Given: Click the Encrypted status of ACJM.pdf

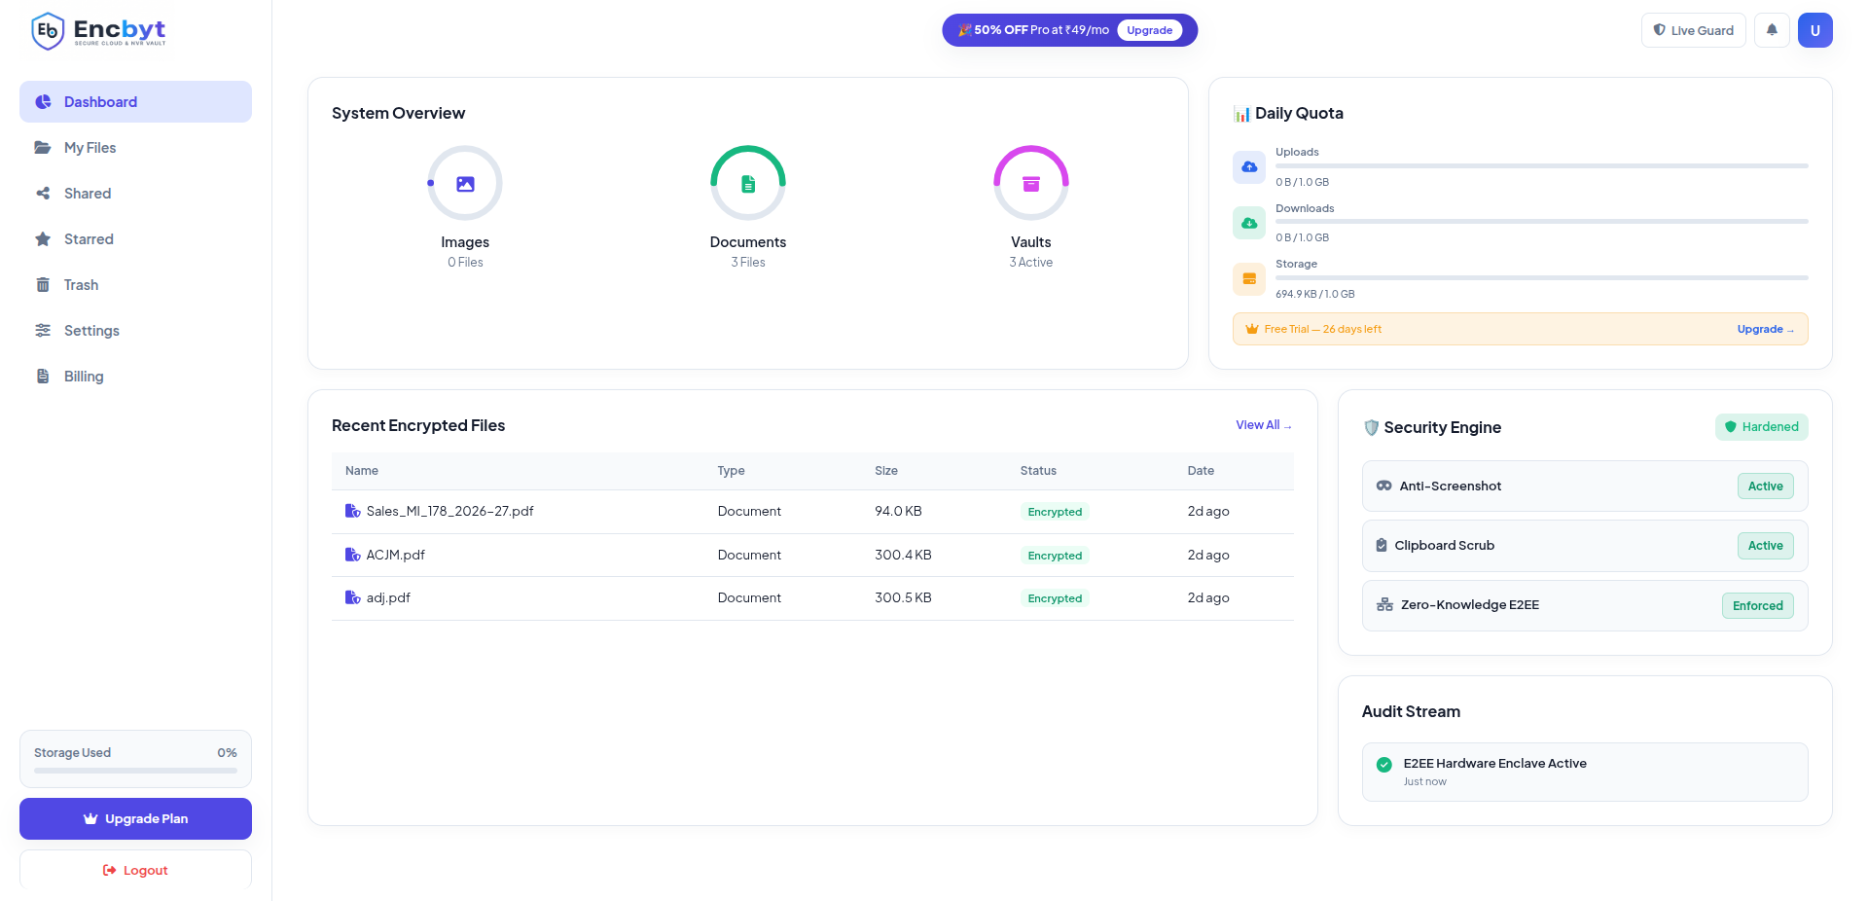Looking at the screenshot, I should tap(1055, 556).
